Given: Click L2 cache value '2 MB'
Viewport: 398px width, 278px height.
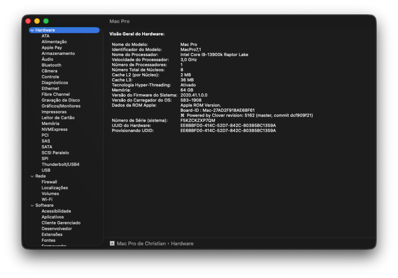Looking at the screenshot, I should point(185,75).
